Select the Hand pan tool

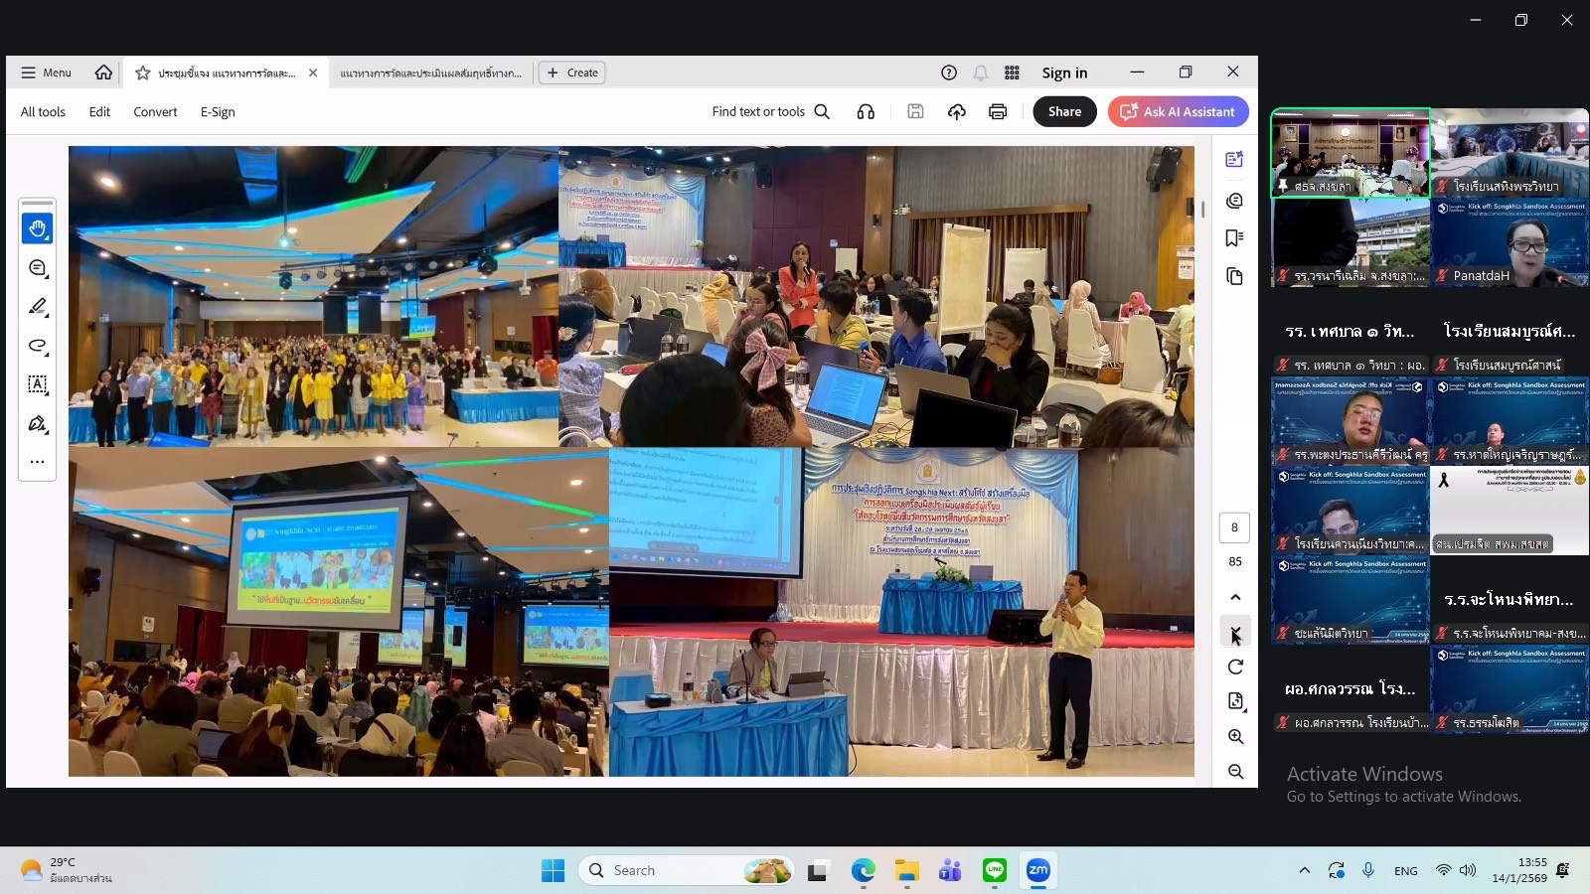click(x=38, y=229)
